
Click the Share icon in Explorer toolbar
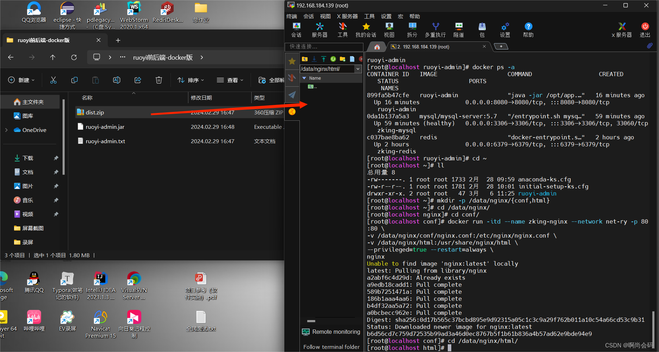point(138,80)
